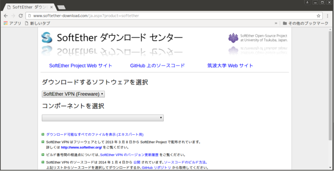This screenshot has width=334, height=171.
Task: Open SoftEther Project Web サイト link
Action: pyautogui.click(x=81, y=65)
